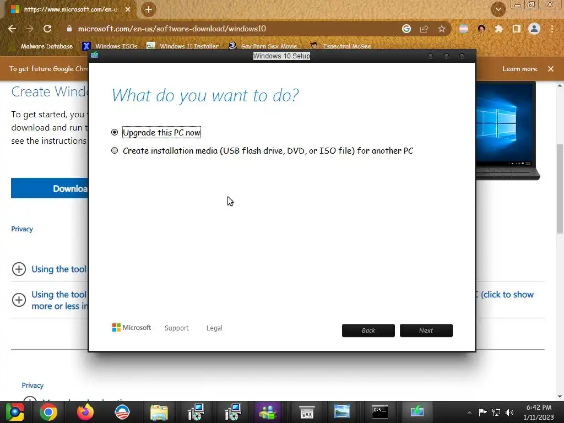Open the landscape picture icon on the taskbar

(x=341, y=412)
